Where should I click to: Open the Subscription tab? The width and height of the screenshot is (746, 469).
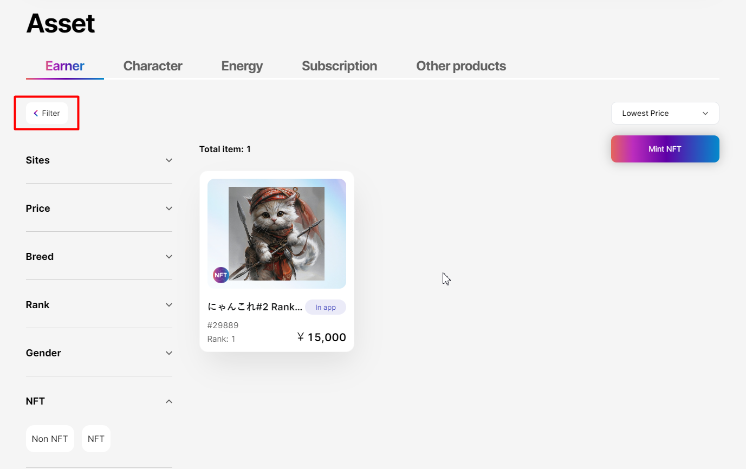tap(339, 66)
